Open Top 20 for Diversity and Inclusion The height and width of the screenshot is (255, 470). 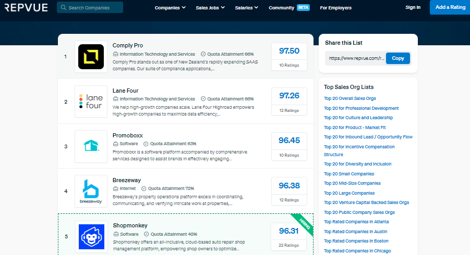coord(358,164)
